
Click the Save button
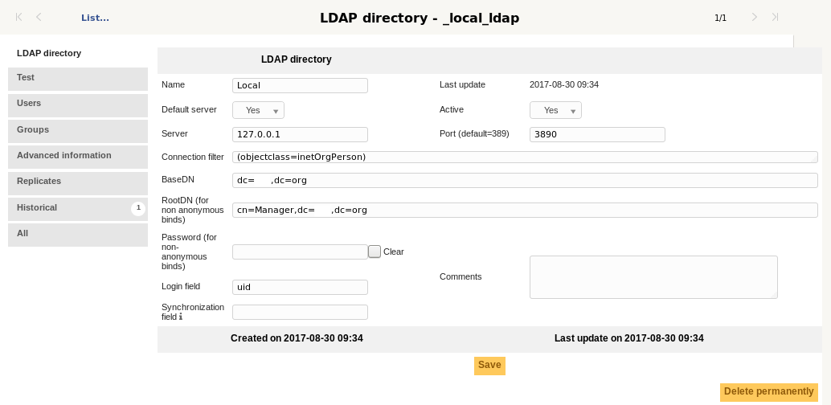489,366
